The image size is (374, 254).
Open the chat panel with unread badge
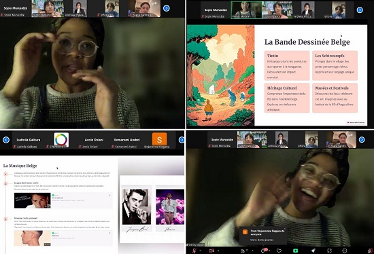point(264,251)
